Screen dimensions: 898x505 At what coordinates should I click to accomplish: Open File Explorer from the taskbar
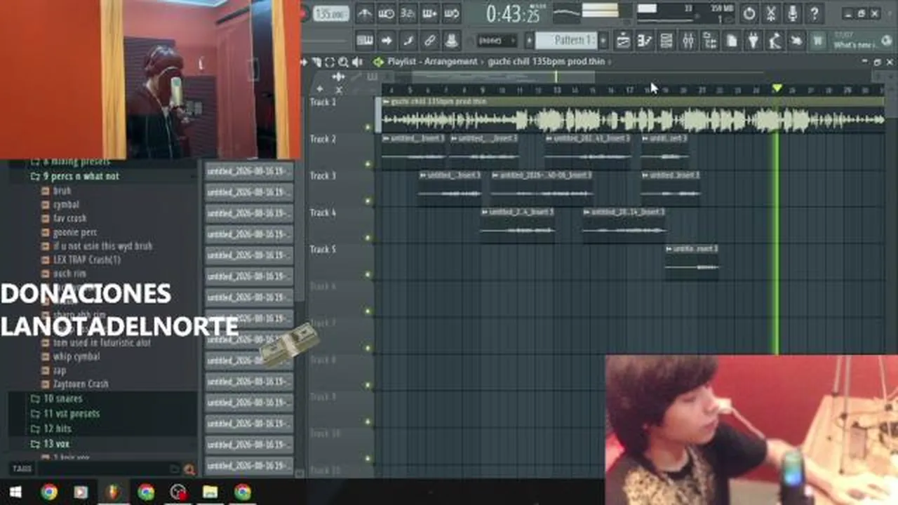[210, 492]
